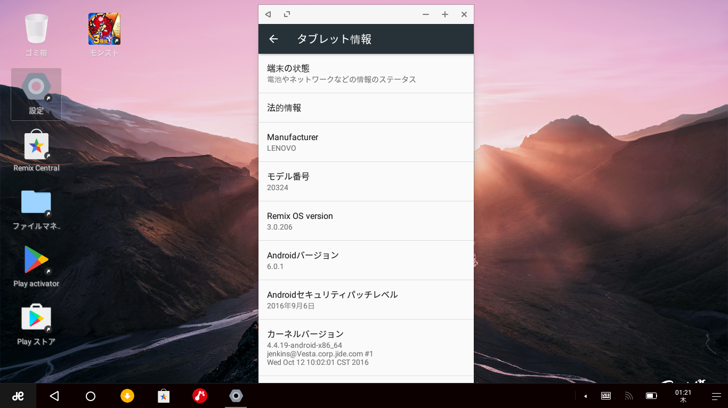Viewport: 728px width, 408px height.
Task: Tap the Androidバージョン row
Action: (366, 260)
